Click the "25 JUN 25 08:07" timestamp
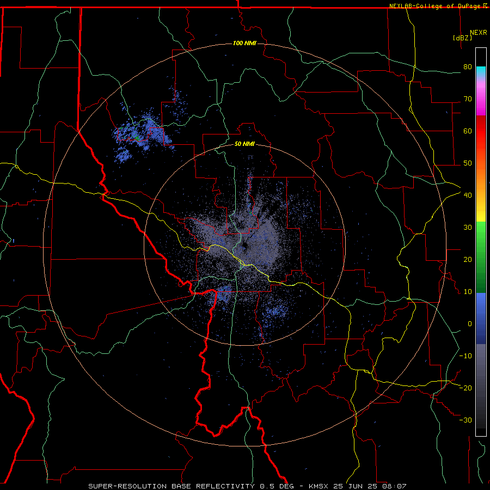Viewport: 490px width, 490px height. 370,486
